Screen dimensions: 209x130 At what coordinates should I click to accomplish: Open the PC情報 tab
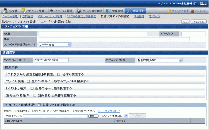point(10,11)
